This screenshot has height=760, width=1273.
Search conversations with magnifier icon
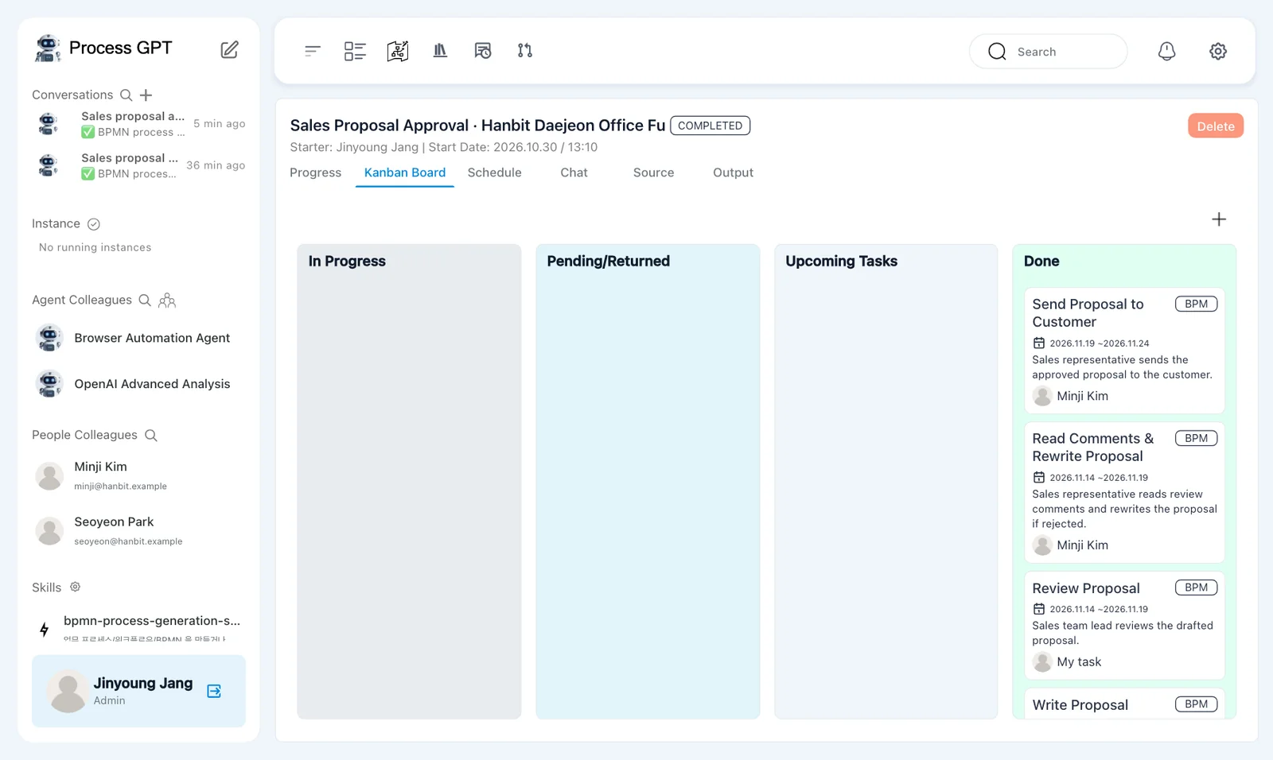126,95
